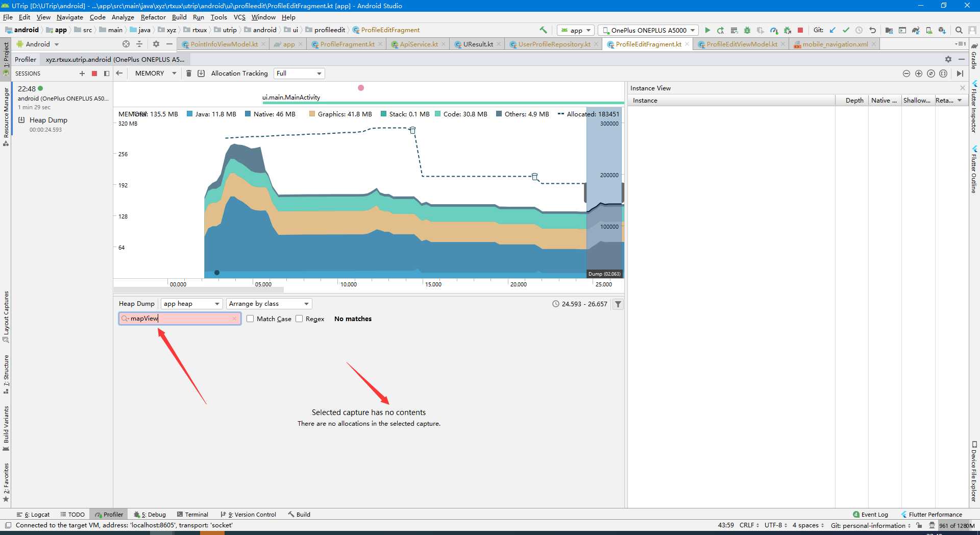
Task: Open Allocation Tracking Full dropdown
Action: click(x=299, y=74)
